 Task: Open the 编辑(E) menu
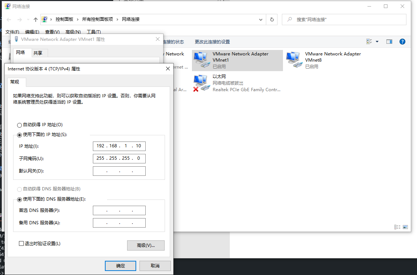point(32,32)
